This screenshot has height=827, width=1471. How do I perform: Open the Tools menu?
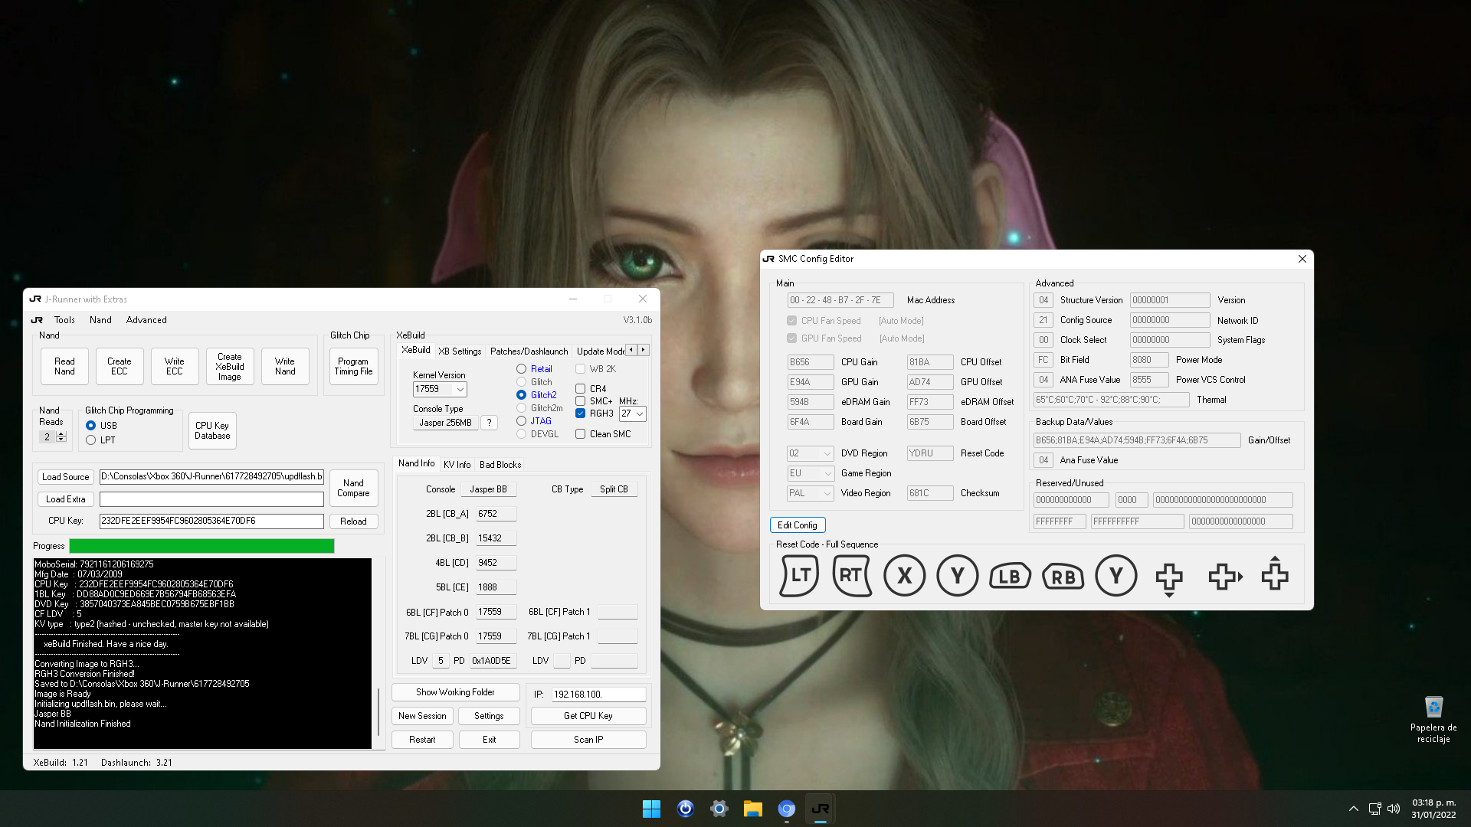click(64, 320)
